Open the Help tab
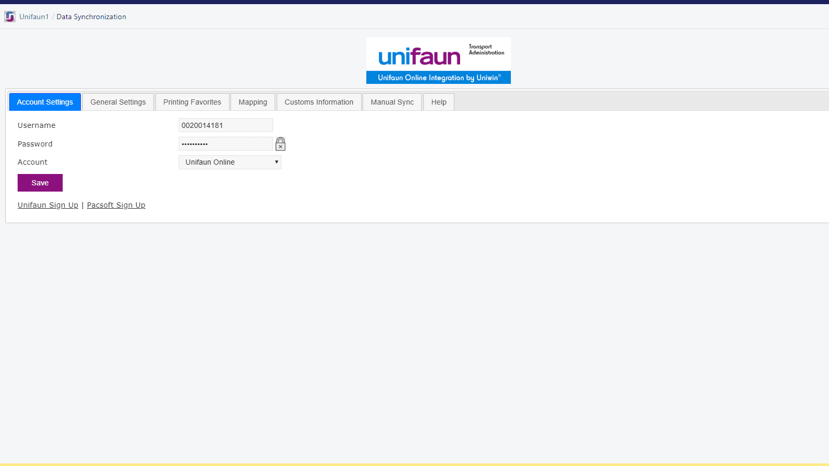Viewport: 829px width, 466px height. pos(438,101)
